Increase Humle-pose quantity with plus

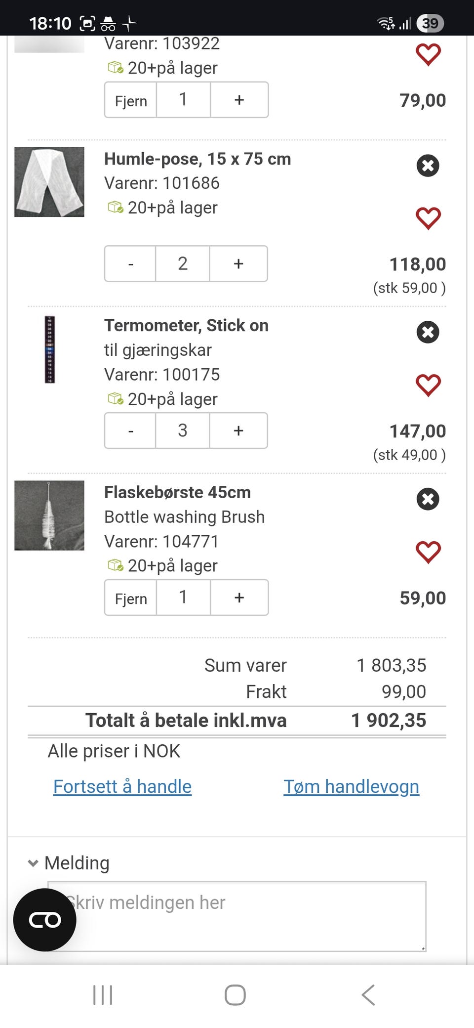click(238, 264)
